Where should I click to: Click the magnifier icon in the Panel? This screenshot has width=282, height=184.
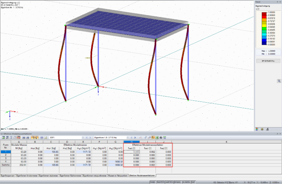[279, 81]
